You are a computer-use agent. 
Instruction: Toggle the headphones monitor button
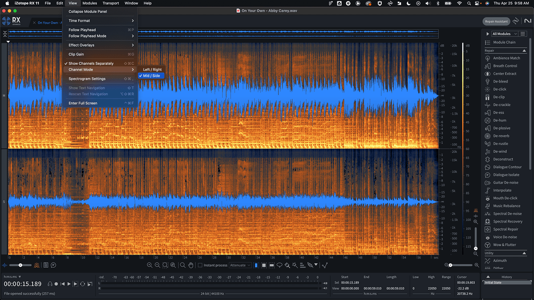(x=50, y=284)
